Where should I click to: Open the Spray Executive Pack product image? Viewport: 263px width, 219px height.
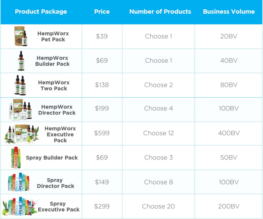pyautogui.click(x=20, y=206)
